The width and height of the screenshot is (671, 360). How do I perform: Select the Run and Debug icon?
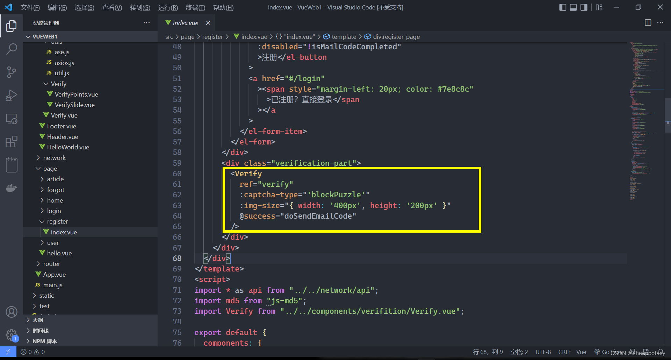(x=12, y=95)
